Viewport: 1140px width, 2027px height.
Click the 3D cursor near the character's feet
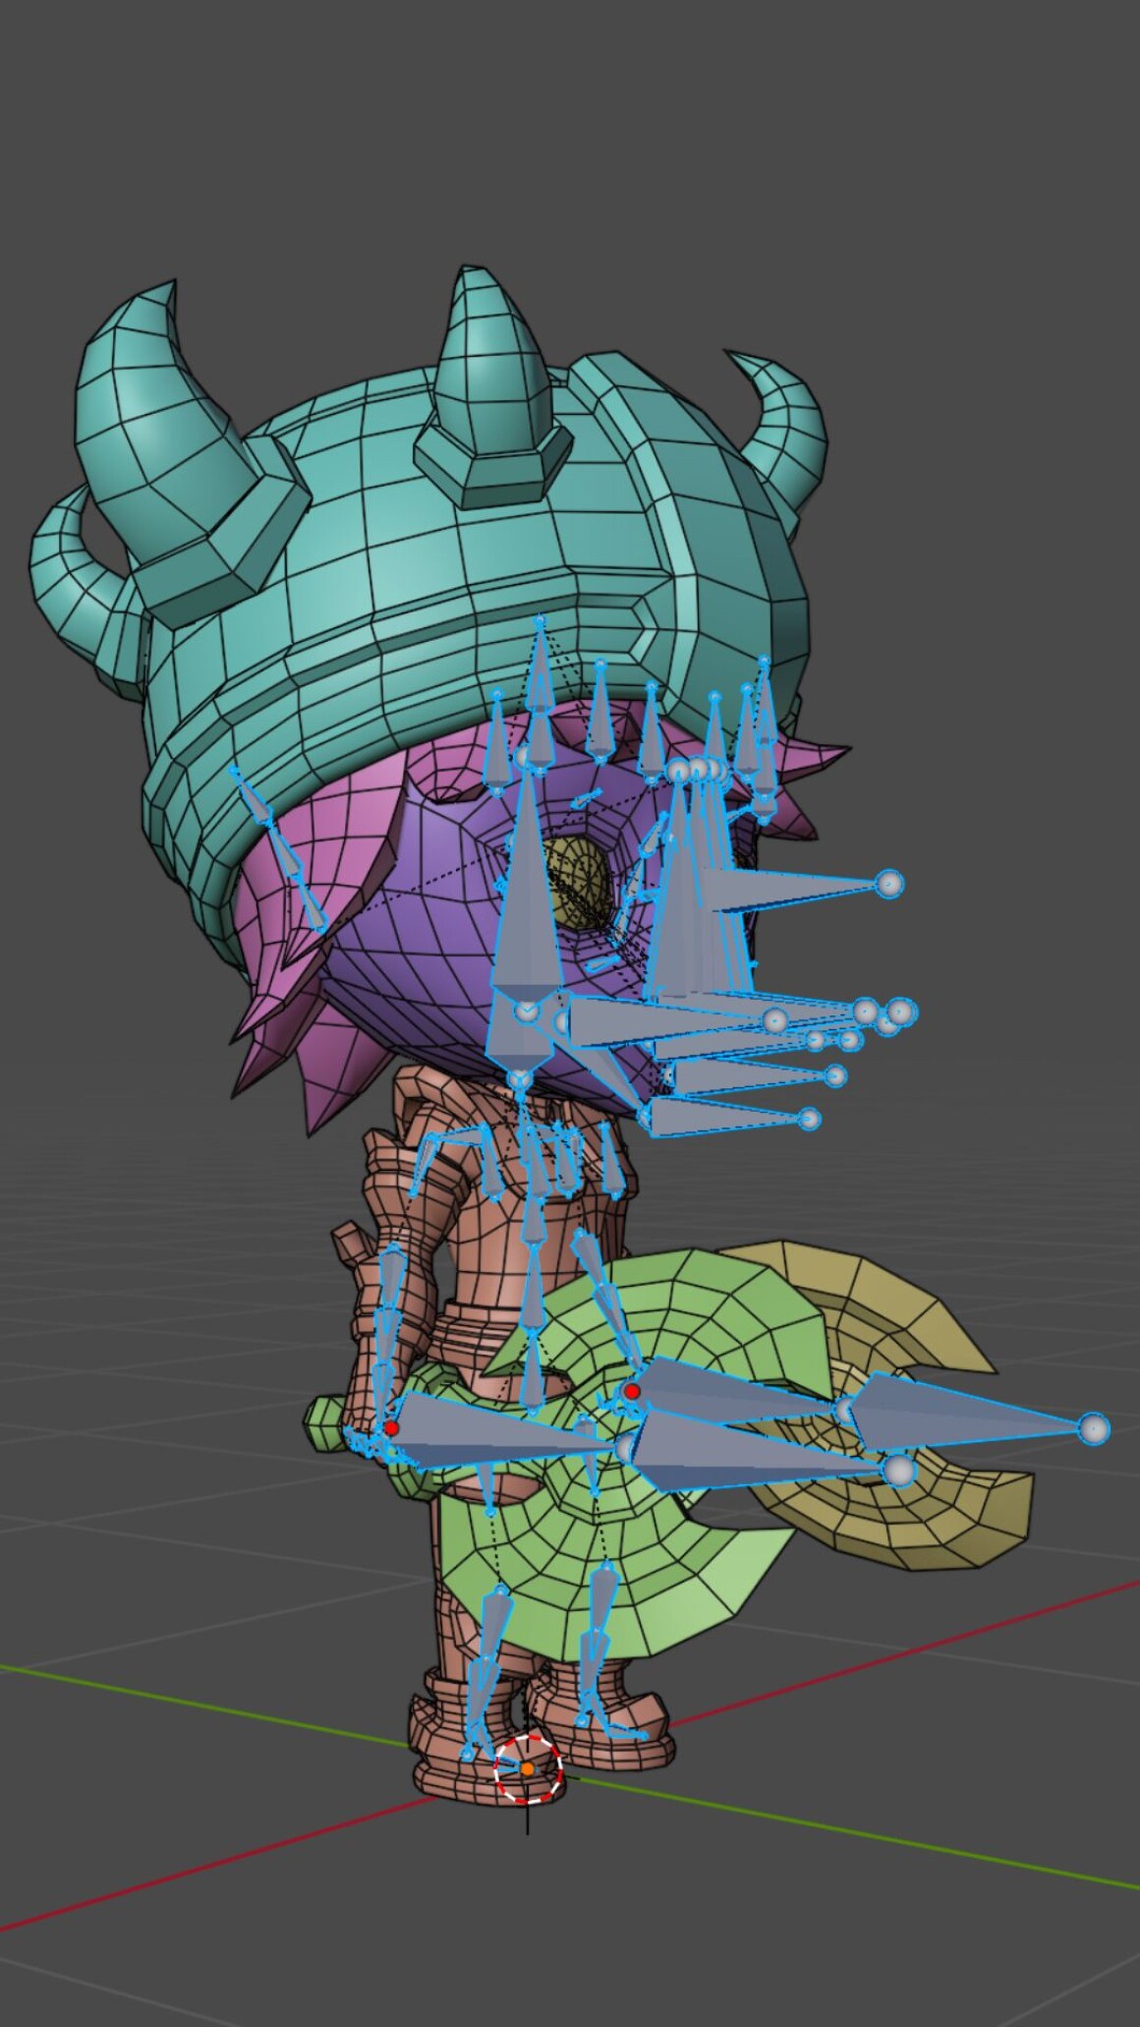528,1768
